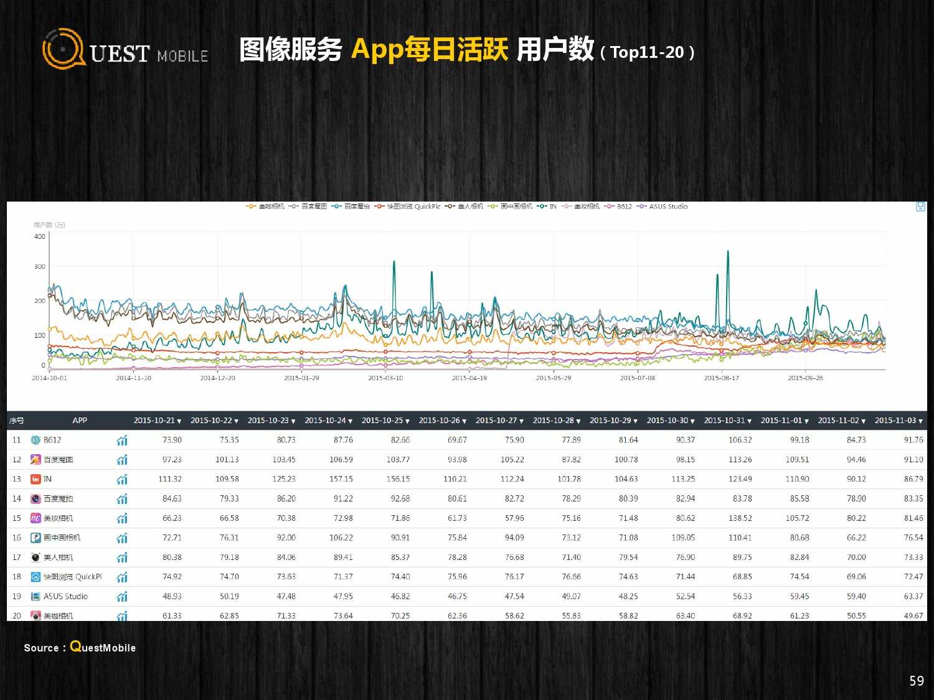Hide ASUS Studio series via legend
934x700 pixels.
[x=667, y=207]
